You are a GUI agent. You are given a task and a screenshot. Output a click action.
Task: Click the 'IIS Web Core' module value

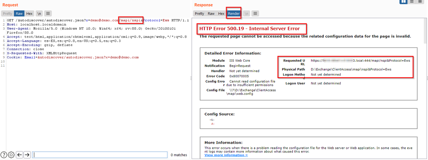click(x=239, y=61)
